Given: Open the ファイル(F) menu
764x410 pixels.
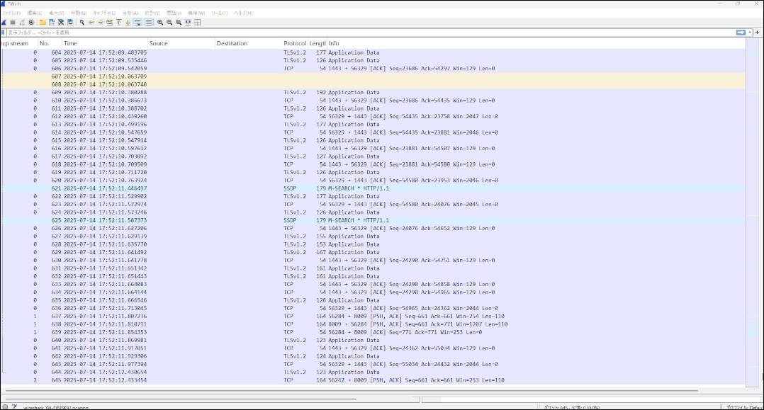Looking at the screenshot, I should point(11,13).
